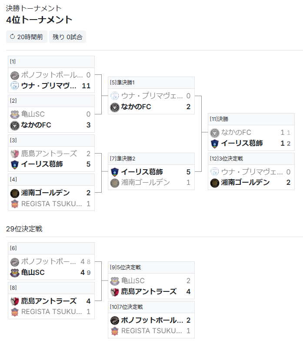Click ウナ・プリマヴェーラ logo in match 1
The width and height of the screenshot is (303, 351).
pyautogui.click(x=15, y=86)
